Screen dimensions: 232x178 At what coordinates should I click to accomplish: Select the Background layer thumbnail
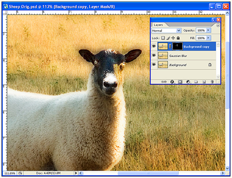163,65
